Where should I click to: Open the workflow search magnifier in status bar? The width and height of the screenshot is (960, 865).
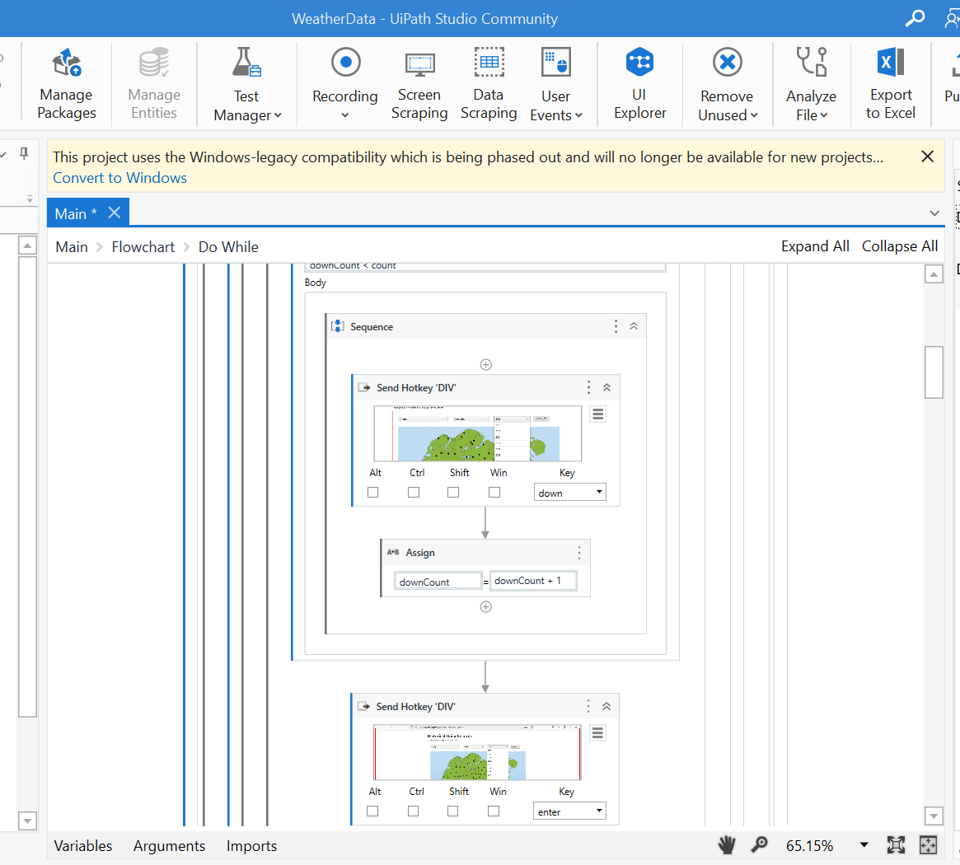(759, 844)
